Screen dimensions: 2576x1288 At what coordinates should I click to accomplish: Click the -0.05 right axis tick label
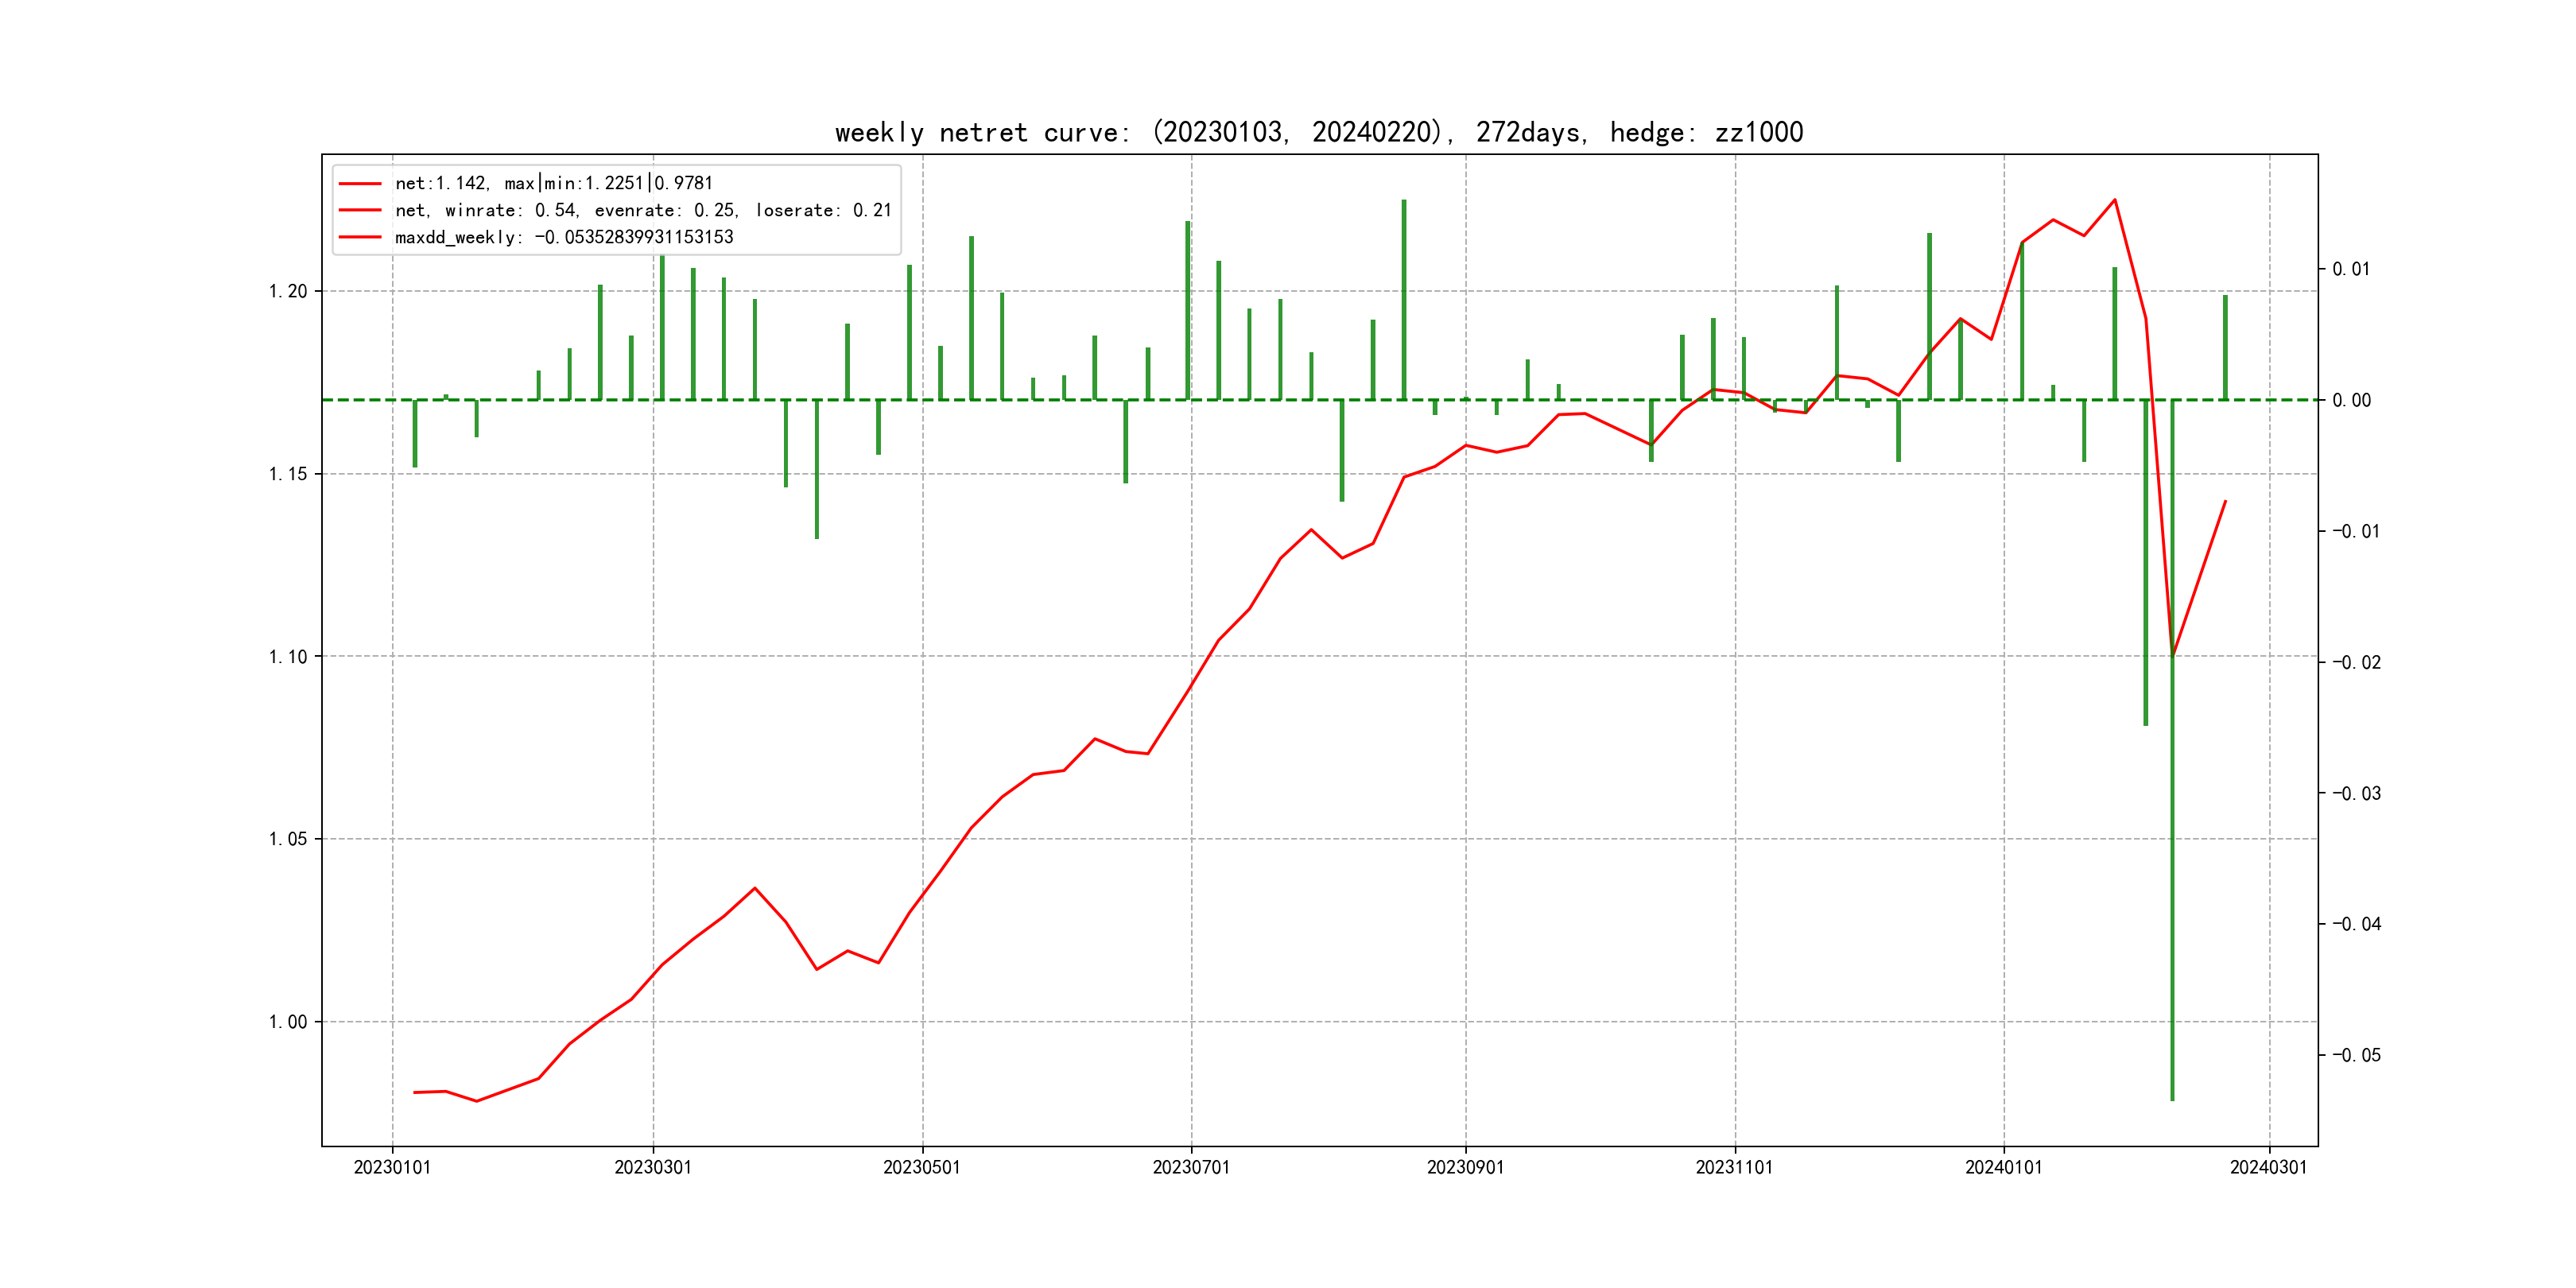point(2356,1055)
